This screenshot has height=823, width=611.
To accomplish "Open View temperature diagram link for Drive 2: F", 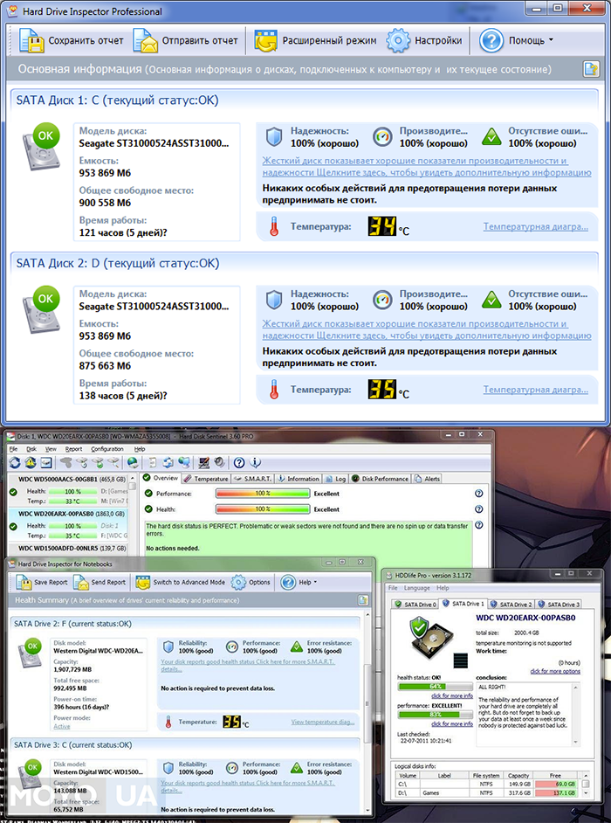I will [323, 723].
